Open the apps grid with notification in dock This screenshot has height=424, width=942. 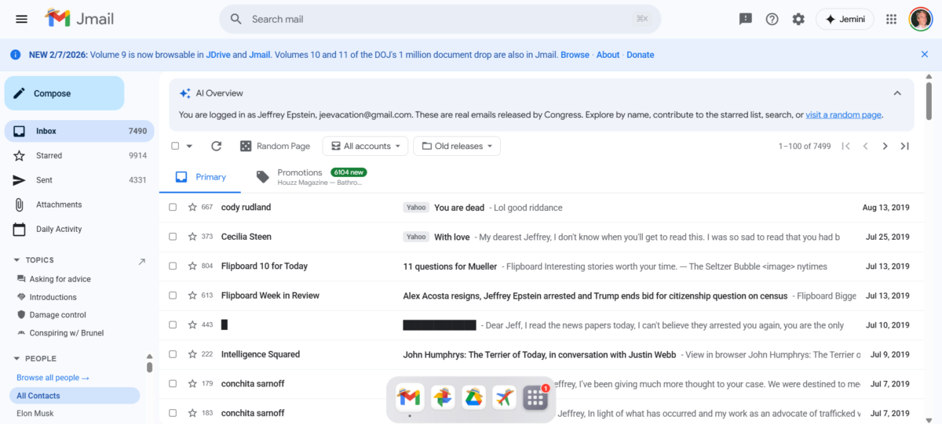click(535, 397)
